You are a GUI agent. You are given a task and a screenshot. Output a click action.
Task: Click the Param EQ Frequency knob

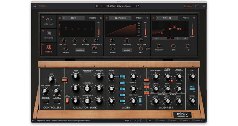159,46
